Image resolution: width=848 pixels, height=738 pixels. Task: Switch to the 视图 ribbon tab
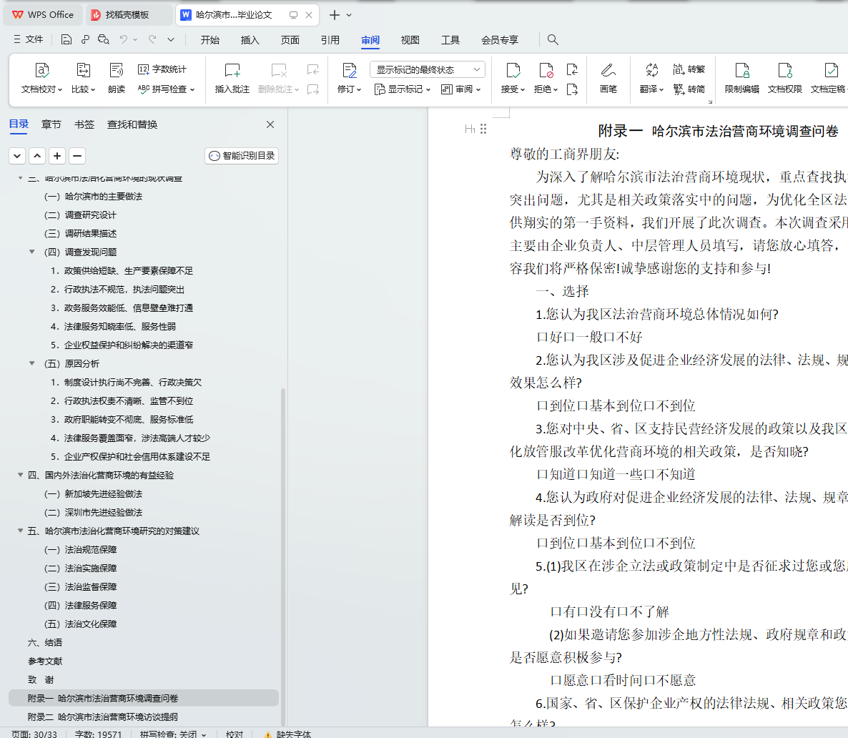point(410,40)
